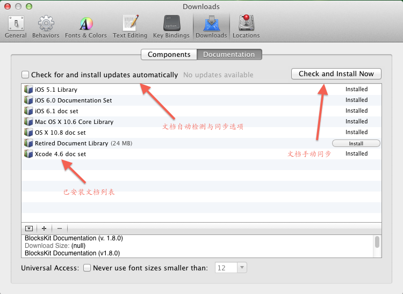The width and height of the screenshot is (403, 294).
Task: Click Check and Install Now button
Action: [336, 74]
